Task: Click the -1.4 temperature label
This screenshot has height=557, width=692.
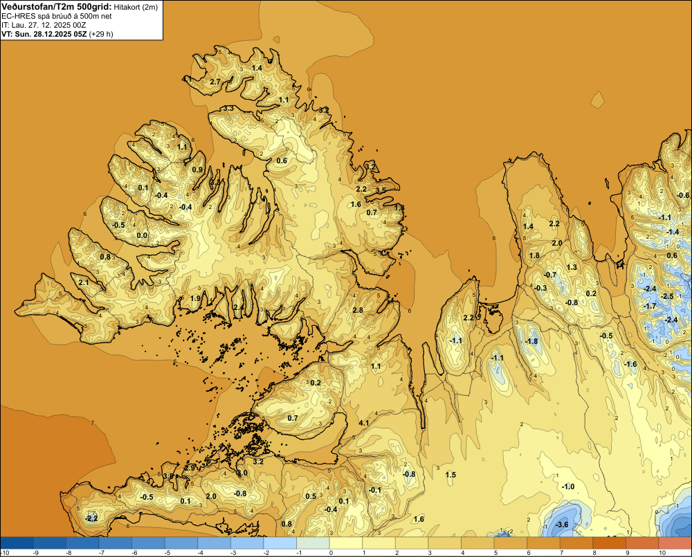Action: (x=673, y=232)
